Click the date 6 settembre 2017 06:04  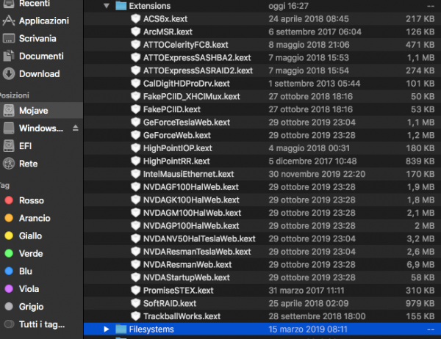315,32
